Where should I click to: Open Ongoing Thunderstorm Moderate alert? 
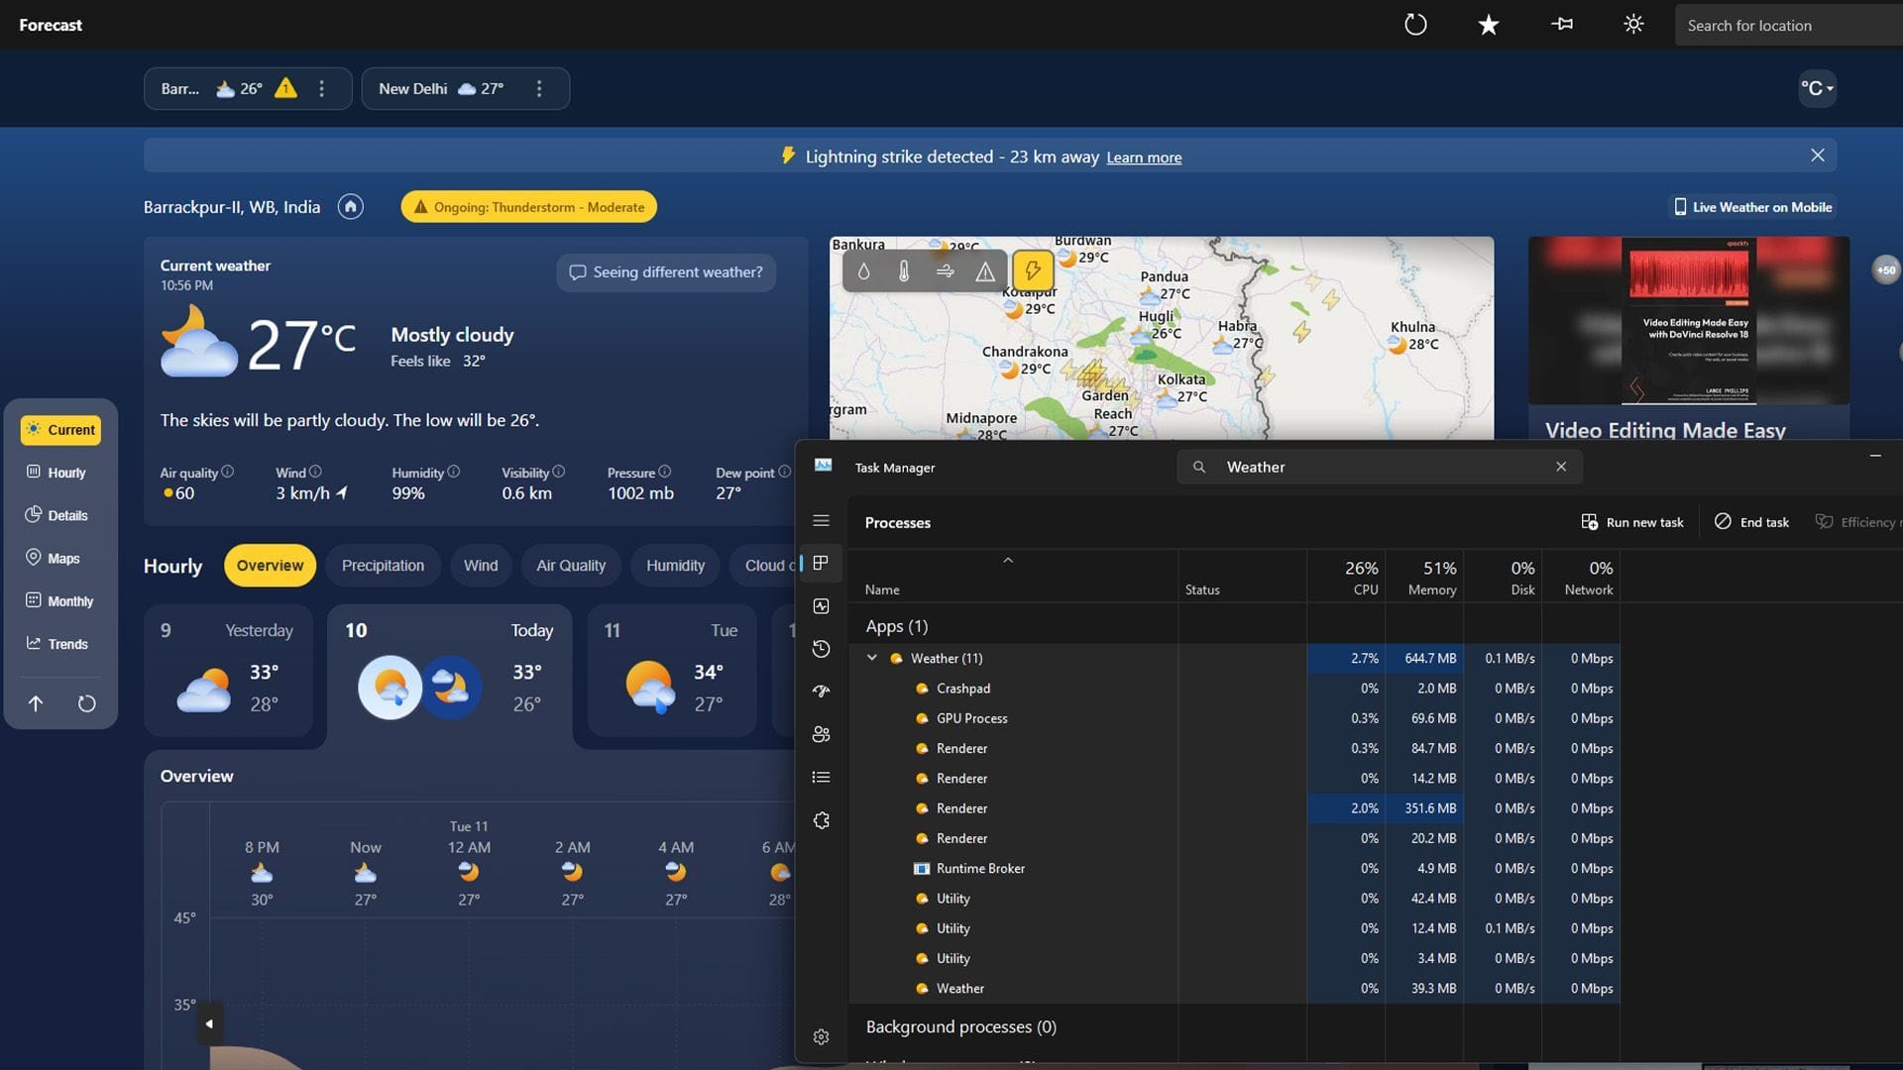pyautogui.click(x=528, y=207)
